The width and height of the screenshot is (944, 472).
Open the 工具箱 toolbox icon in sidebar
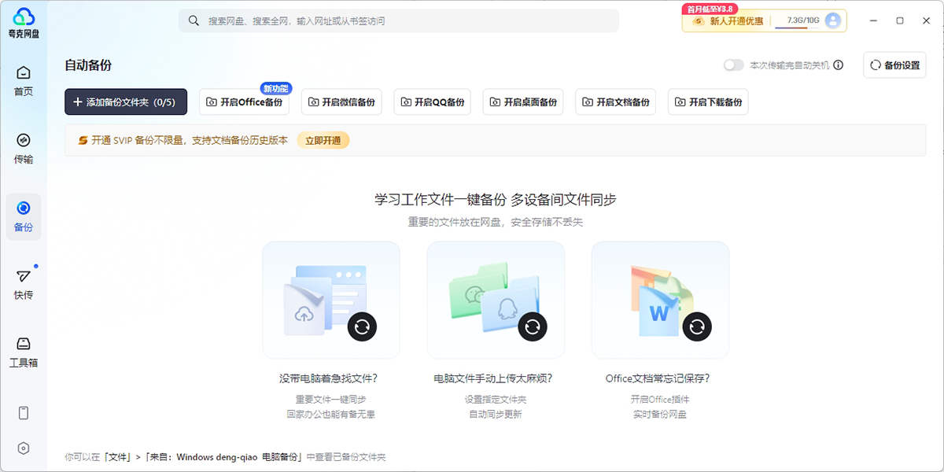tap(23, 350)
